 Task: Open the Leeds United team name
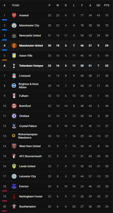pos(27,166)
